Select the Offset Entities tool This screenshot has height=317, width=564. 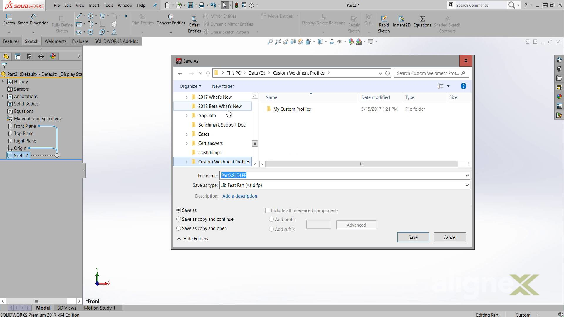click(194, 23)
